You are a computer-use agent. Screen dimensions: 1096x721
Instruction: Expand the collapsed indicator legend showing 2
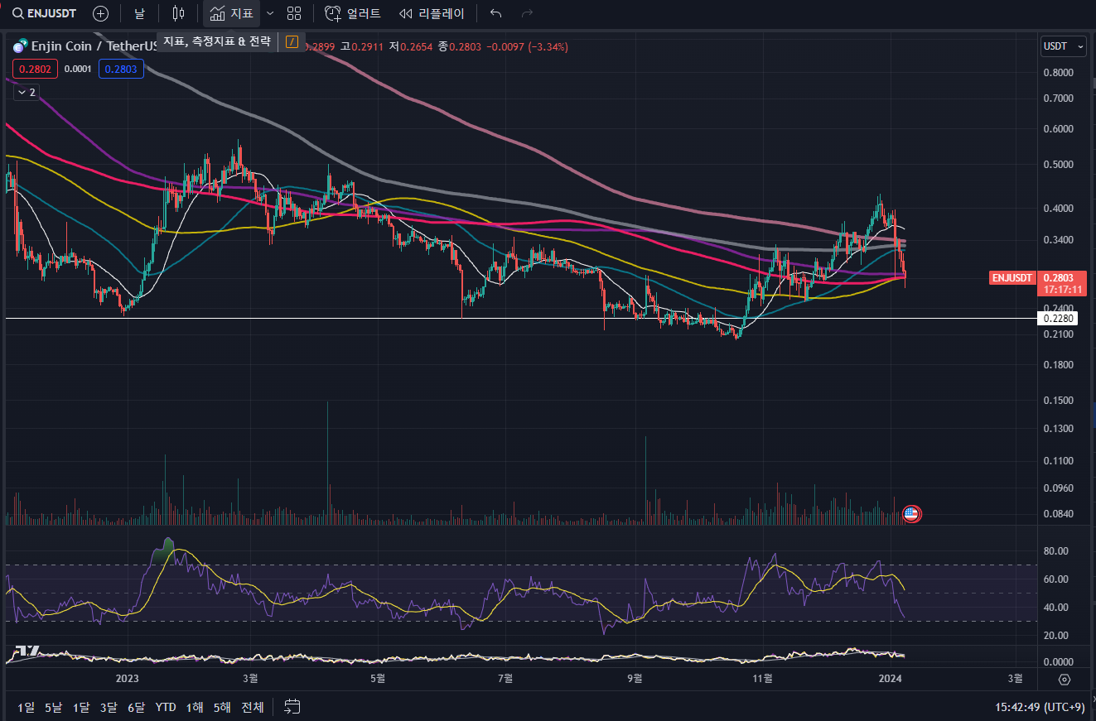tap(26, 93)
